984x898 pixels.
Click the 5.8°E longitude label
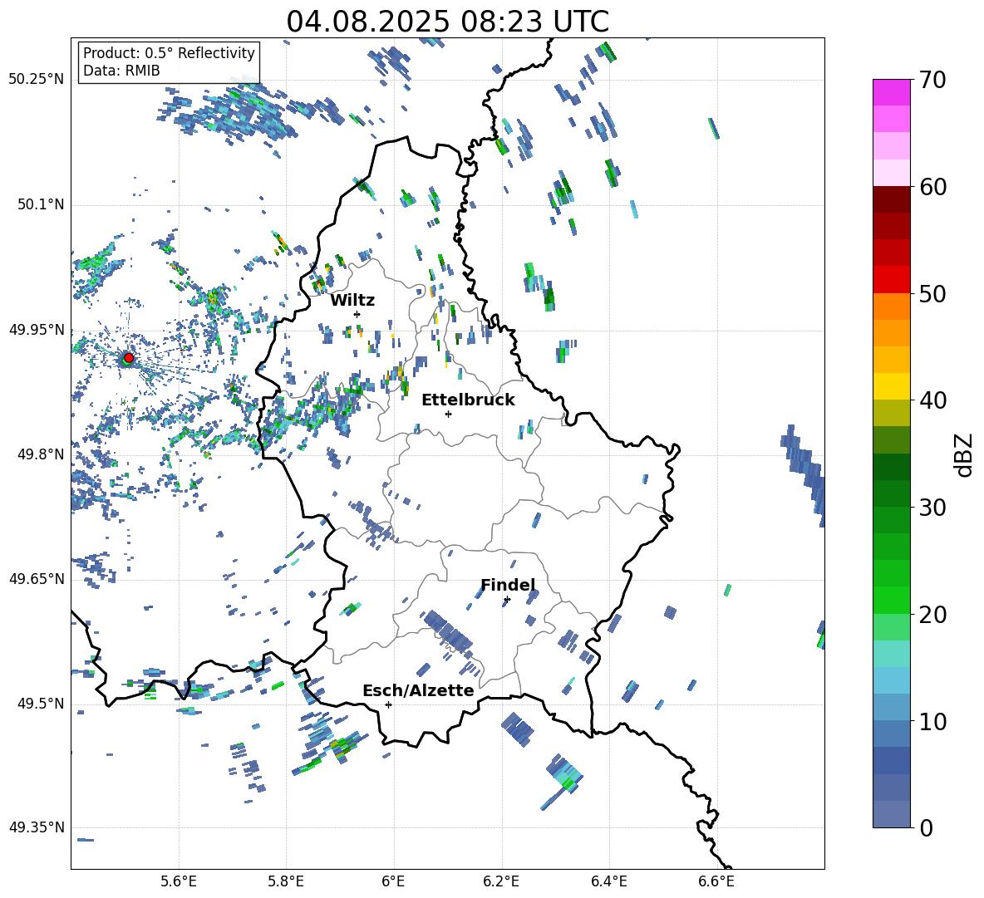point(286,881)
